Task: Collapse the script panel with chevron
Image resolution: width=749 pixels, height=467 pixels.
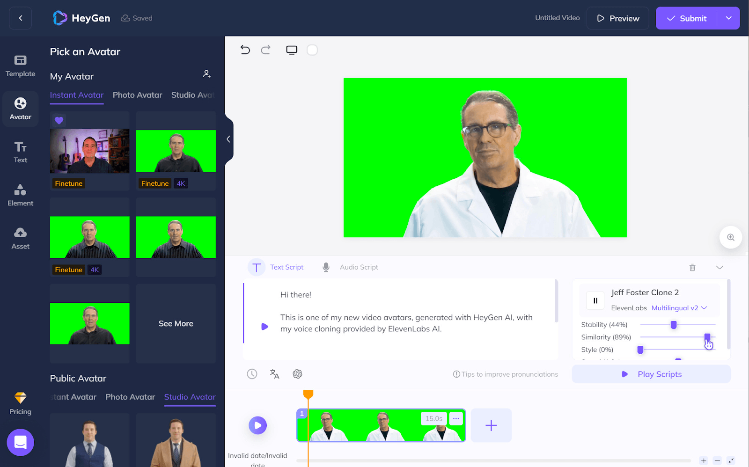Action: [x=720, y=267]
